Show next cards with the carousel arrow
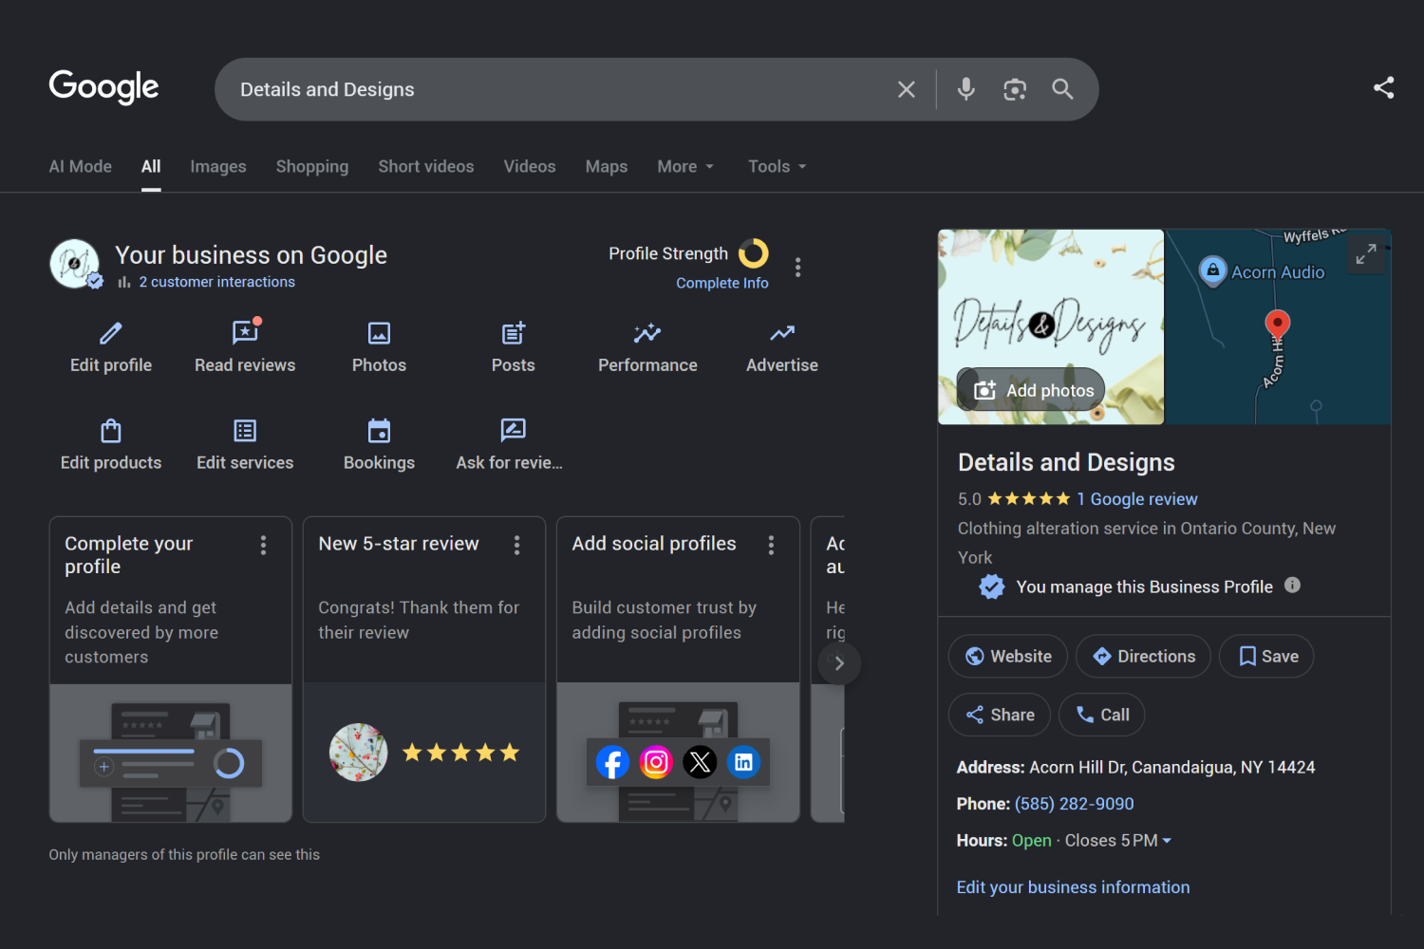The height and width of the screenshot is (949, 1424). (839, 663)
